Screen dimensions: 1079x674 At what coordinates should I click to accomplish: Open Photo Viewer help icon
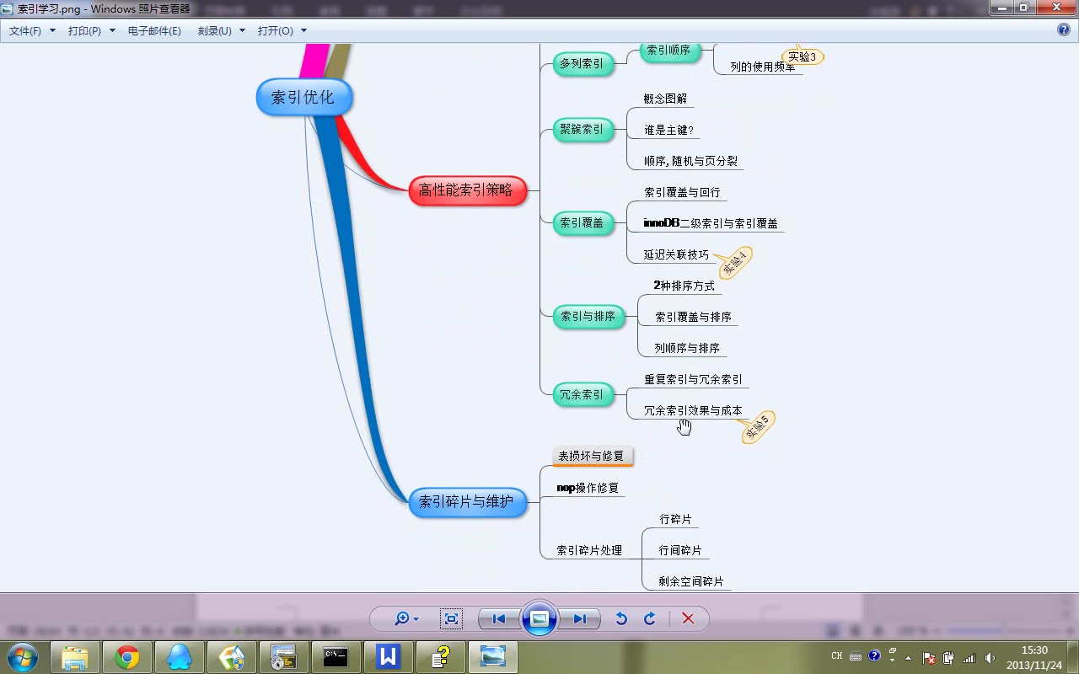coord(1064,29)
